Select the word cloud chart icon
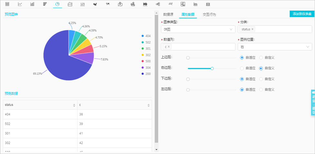Image resolution: width=315 pixels, height=154 pixels. coord(170,4)
